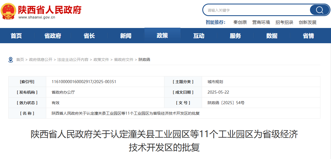Click the index number 116100000160002917/2025-00351
Image resolution: width=331 pixels, height=159 pixels.
tap(84, 82)
